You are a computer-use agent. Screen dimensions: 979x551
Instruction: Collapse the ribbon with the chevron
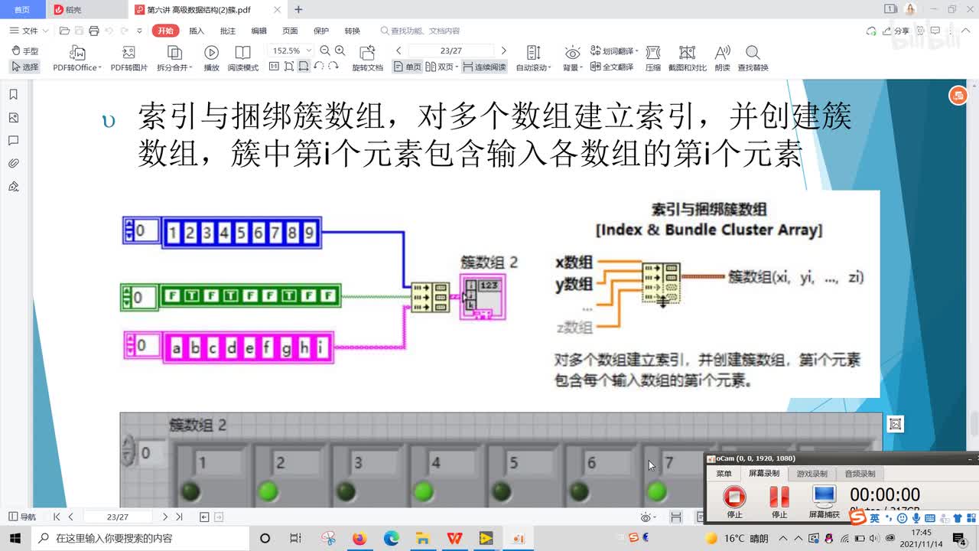[967, 31]
